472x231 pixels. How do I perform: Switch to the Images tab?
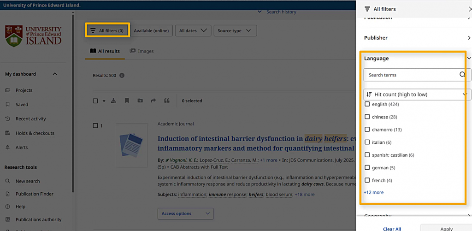point(142,51)
